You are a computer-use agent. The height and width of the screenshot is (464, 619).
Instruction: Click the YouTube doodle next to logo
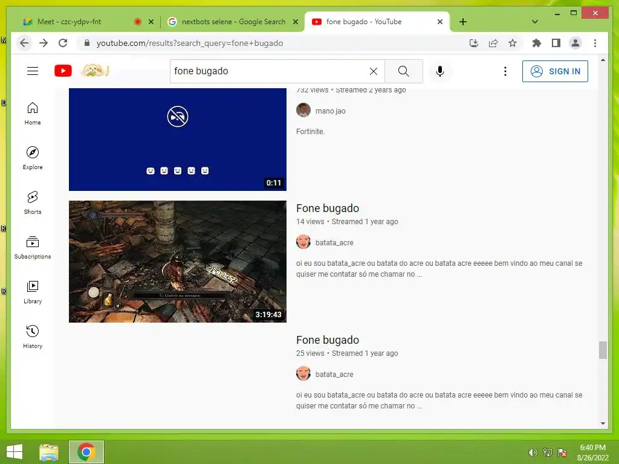pyautogui.click(x=95, y=71)
